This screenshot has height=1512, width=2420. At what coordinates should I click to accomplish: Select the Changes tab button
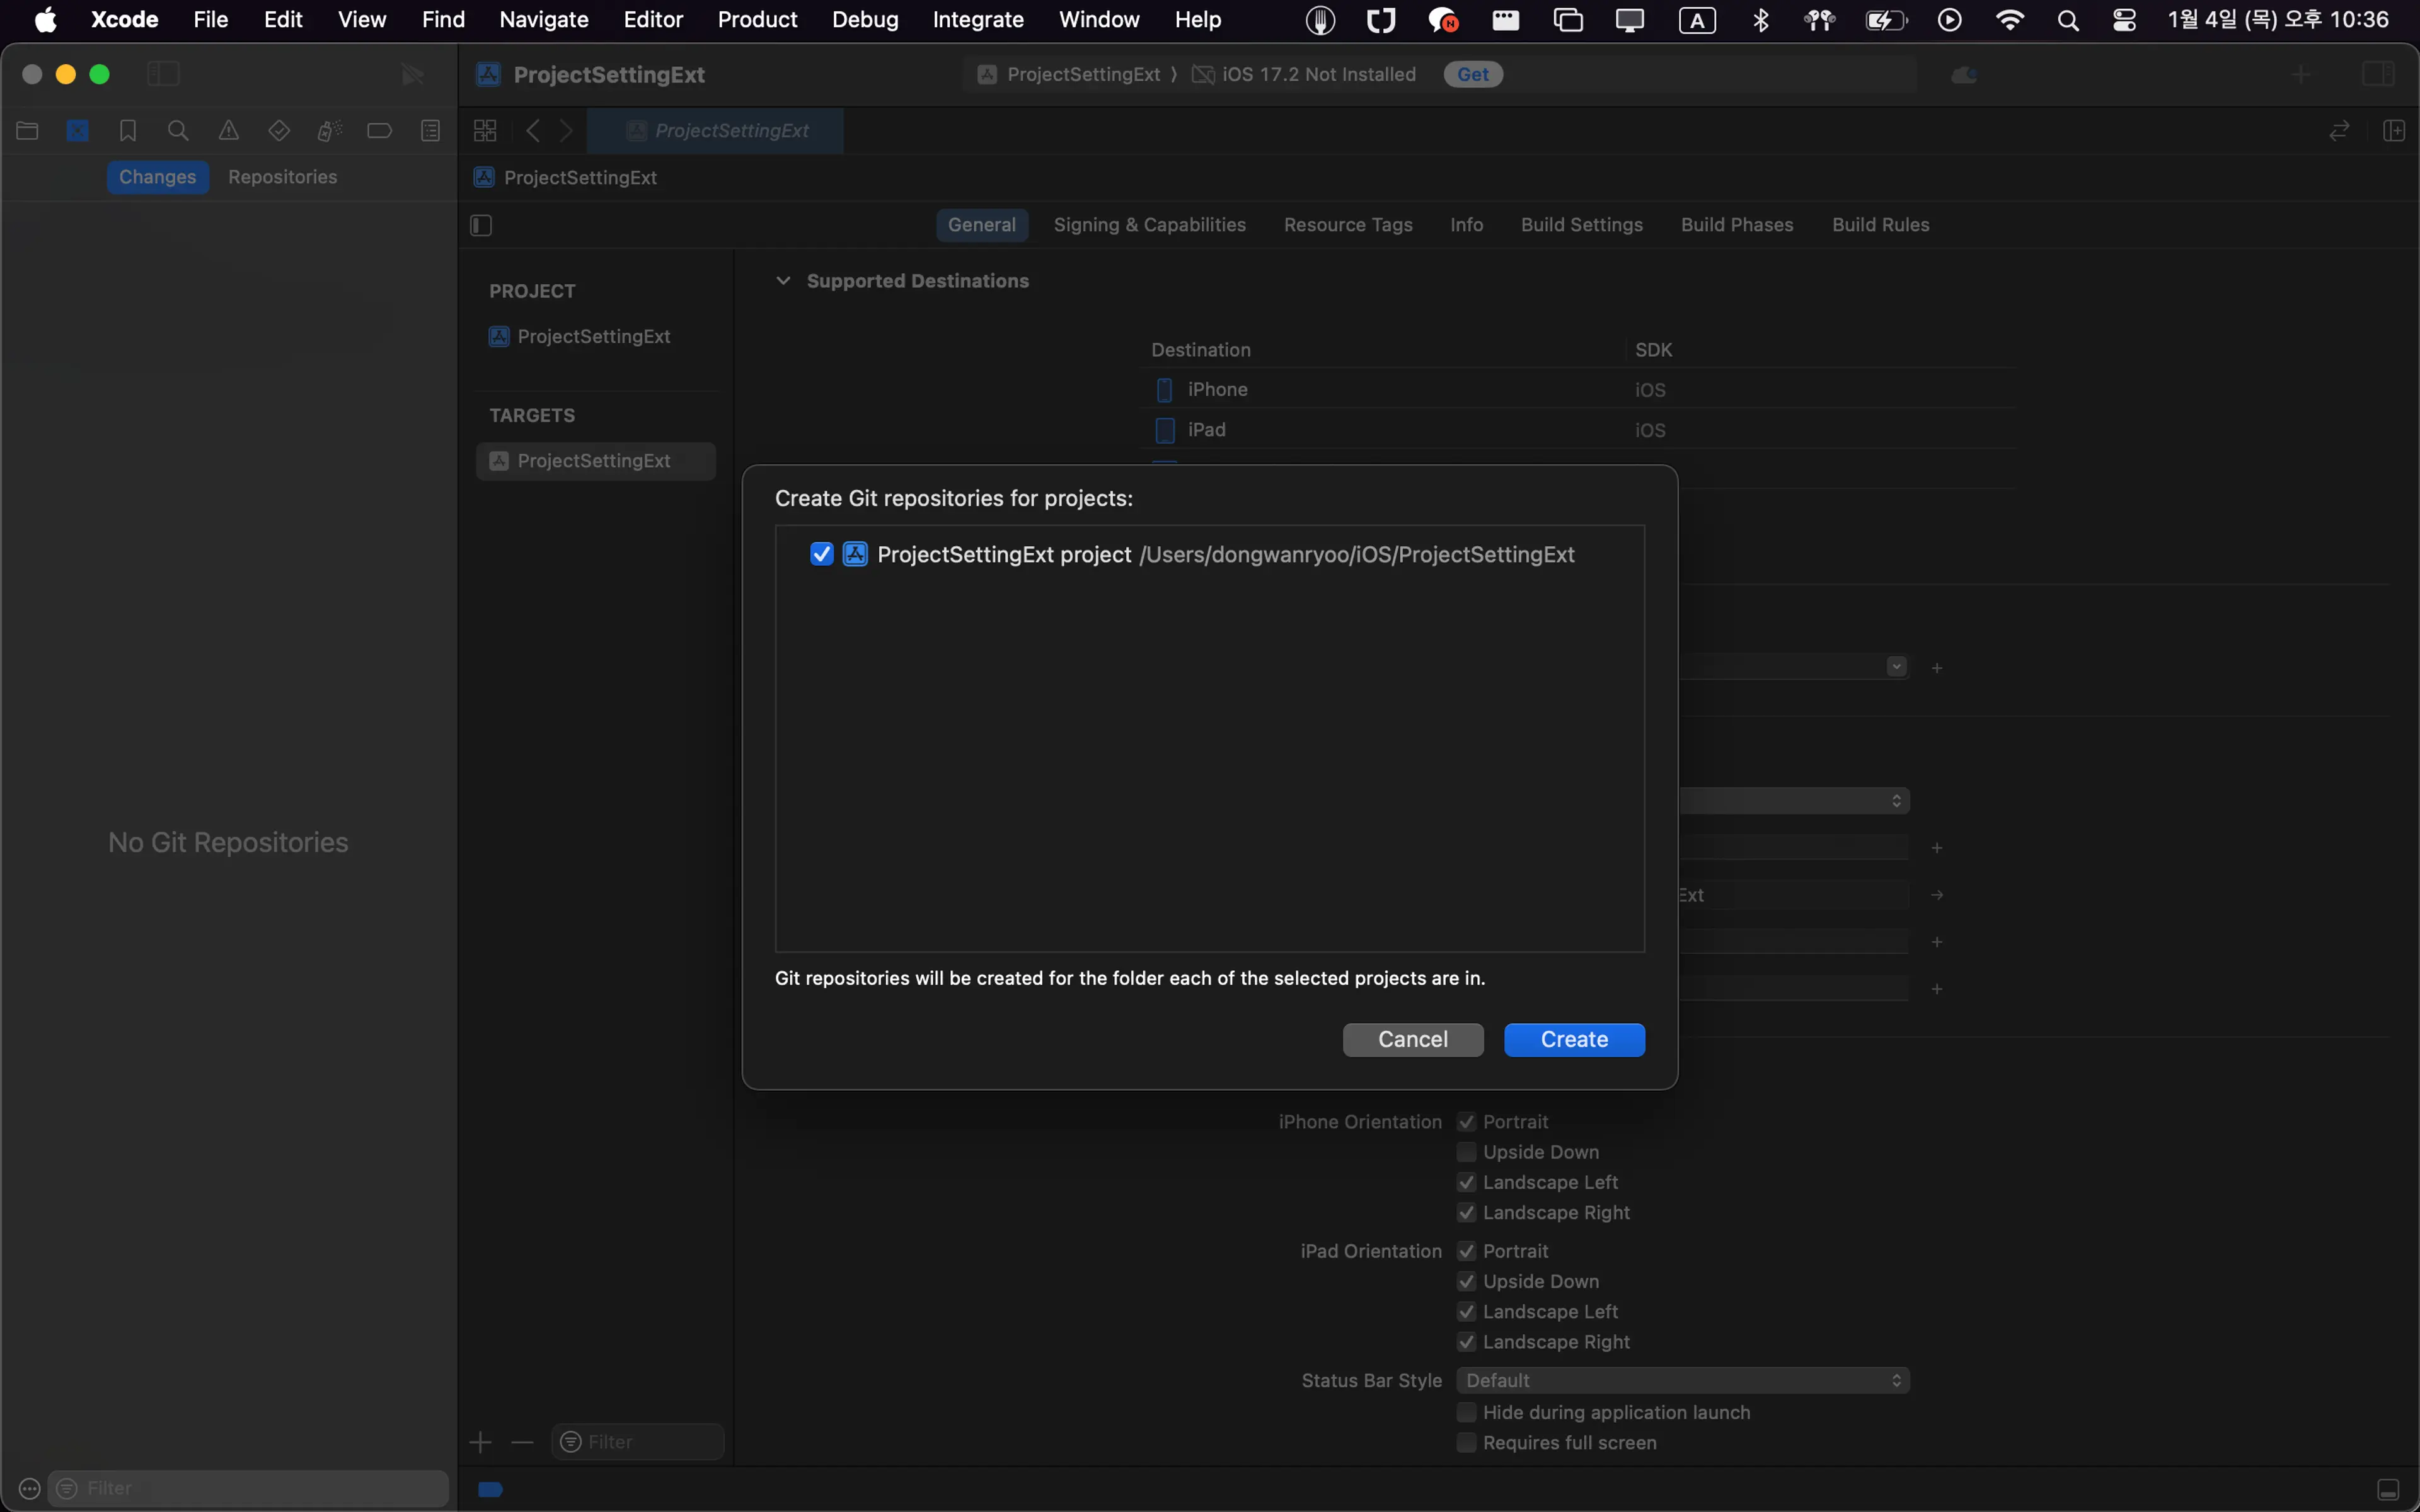pyautogui.click(x=157, y=177)
